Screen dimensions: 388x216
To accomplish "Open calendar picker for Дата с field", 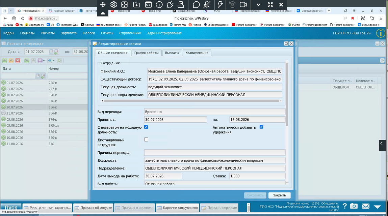I will pos(51,52).
